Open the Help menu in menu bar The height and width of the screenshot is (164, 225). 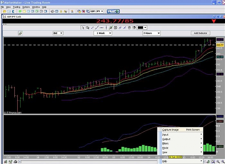coord(44,7)
